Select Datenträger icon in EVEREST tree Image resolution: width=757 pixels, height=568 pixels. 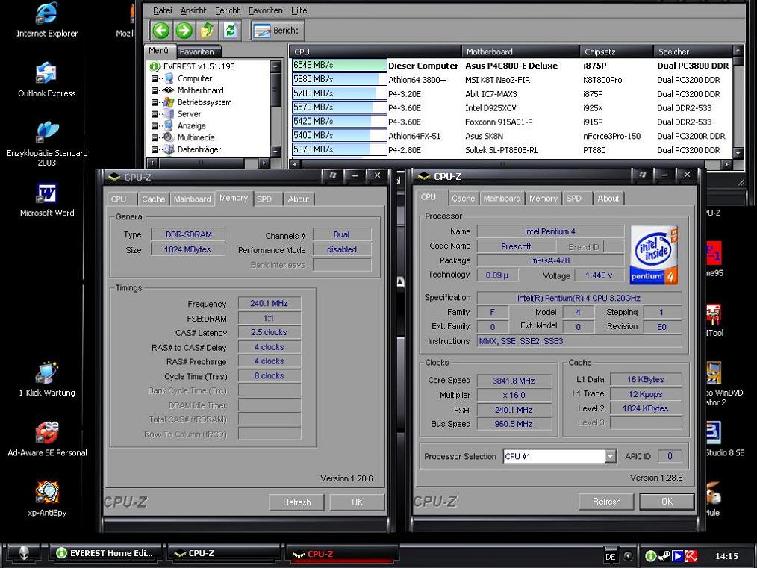point(169,149)
